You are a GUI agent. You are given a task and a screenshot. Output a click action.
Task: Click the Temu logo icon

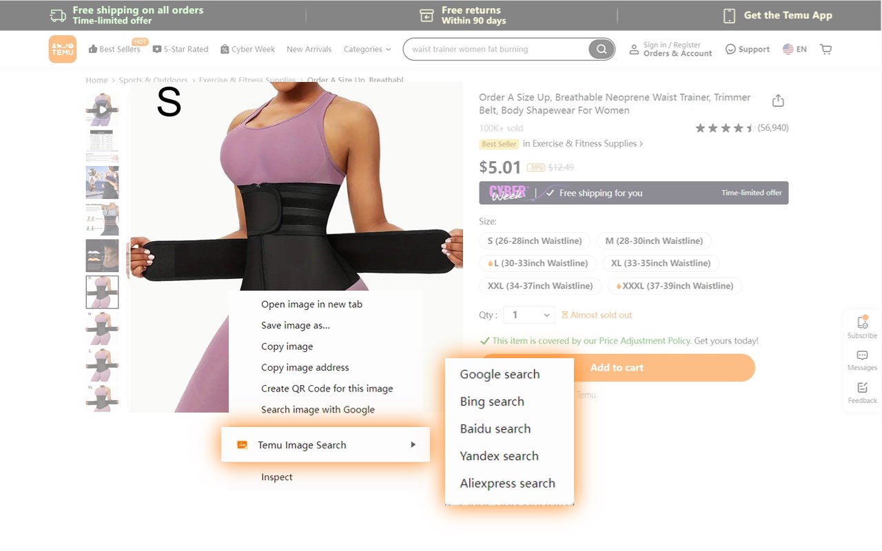click(x=62, y=49)
